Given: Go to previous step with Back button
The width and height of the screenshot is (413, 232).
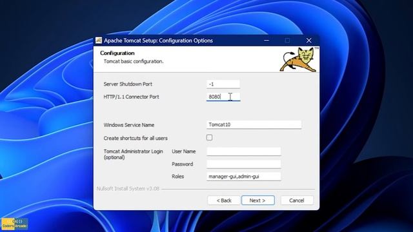Looking at the screenshot, I should pyautogui.click(x=224, y=200).
